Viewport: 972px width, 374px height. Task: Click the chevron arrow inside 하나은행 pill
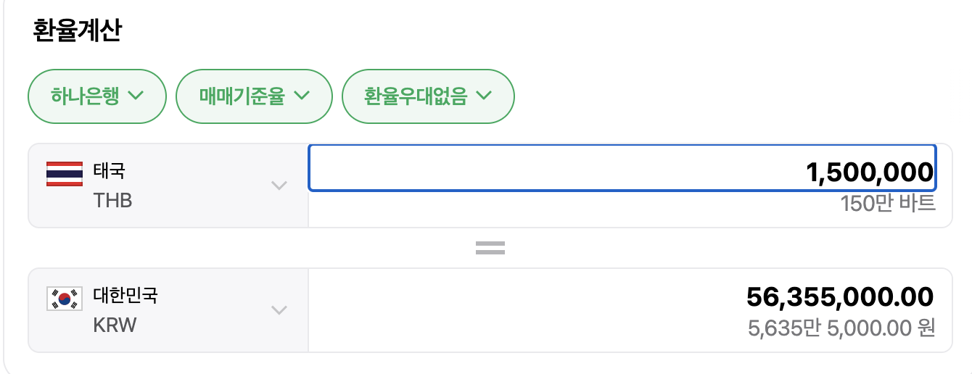point(136,96)
